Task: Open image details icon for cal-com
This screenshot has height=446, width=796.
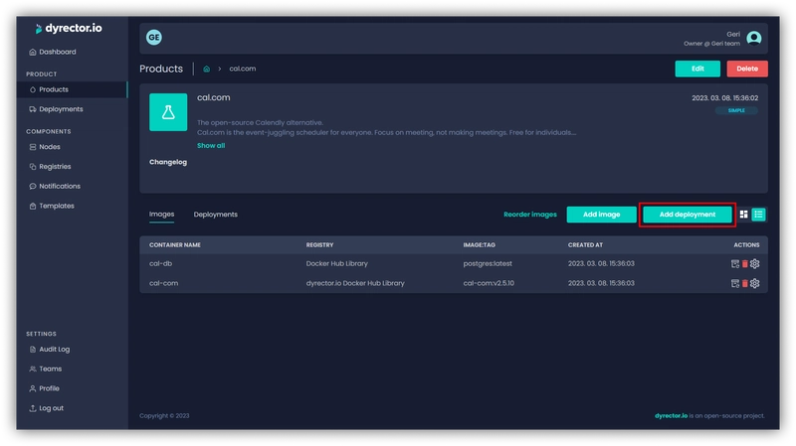Action: click(x=734, y=283)
